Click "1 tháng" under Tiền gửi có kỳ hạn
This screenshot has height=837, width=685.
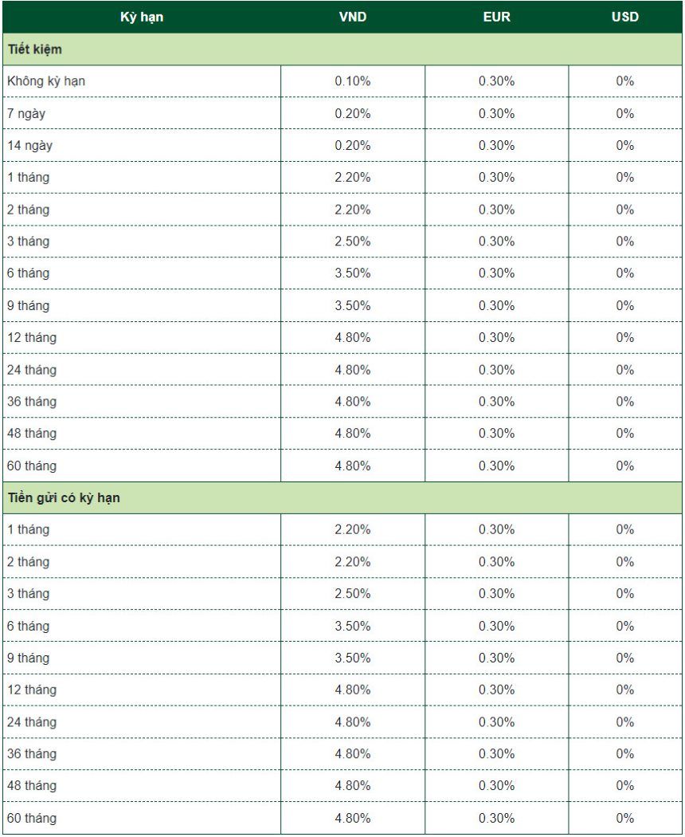[x=29, y=530]
